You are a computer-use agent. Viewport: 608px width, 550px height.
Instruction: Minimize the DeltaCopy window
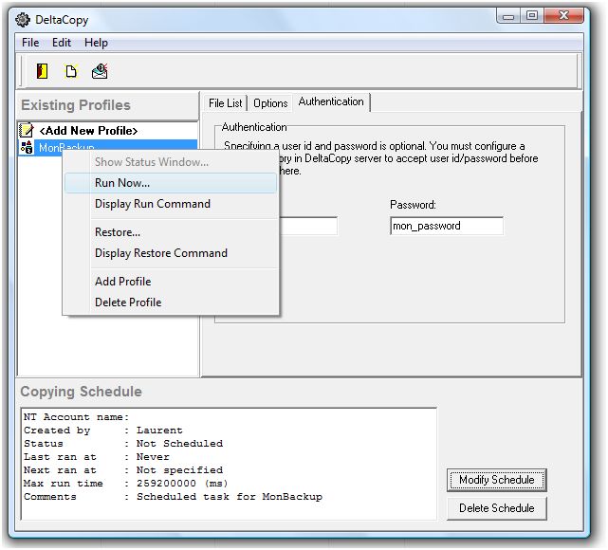508,16
